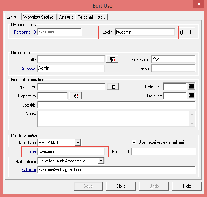207x197 pixels.
Task: Toggle User receives external mail checkbox
Action: tap(134, 142)
